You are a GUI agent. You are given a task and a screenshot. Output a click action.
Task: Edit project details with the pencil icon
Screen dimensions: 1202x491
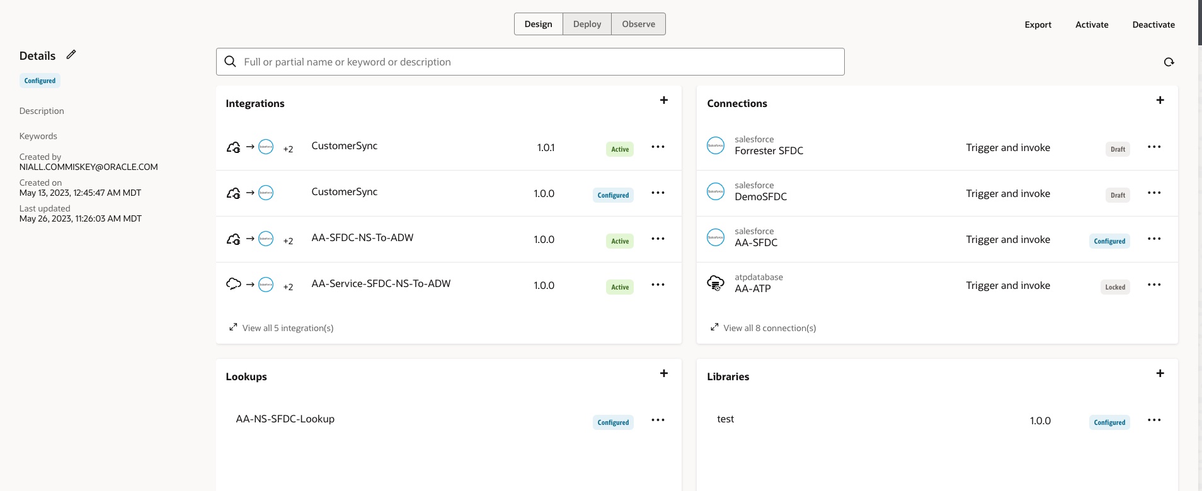click(71, 55)
